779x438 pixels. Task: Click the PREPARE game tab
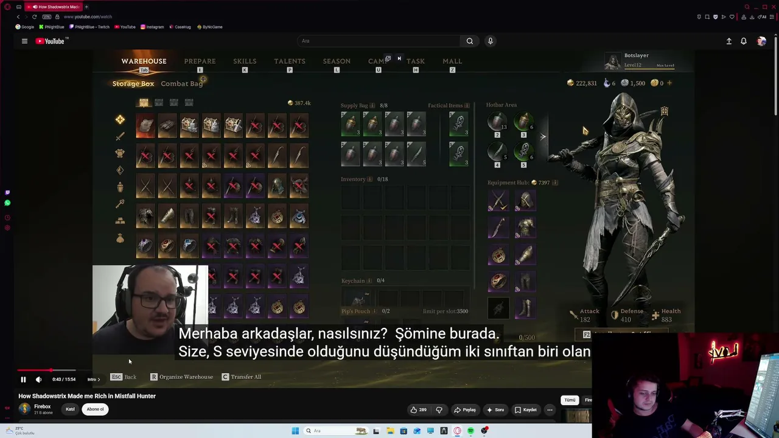(200, 61)
